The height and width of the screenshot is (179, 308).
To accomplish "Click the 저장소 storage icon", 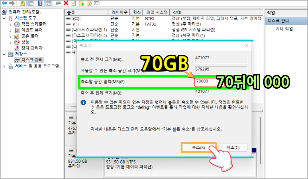I will pyautogui.click(x=11, y=54).
